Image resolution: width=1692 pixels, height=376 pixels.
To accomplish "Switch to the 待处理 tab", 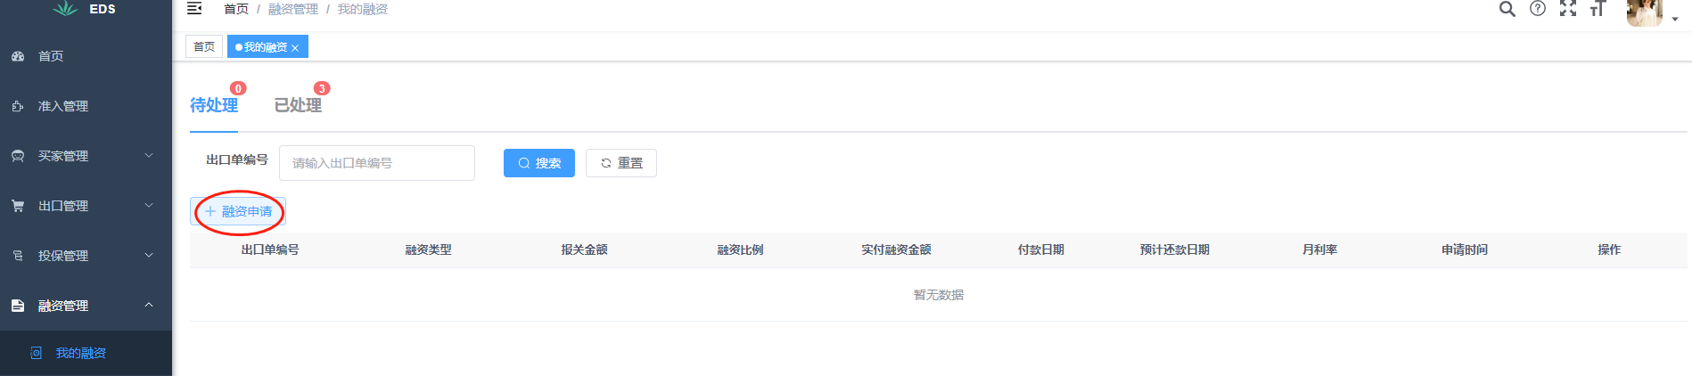I will pyautogui.click(x=214, y=105).
